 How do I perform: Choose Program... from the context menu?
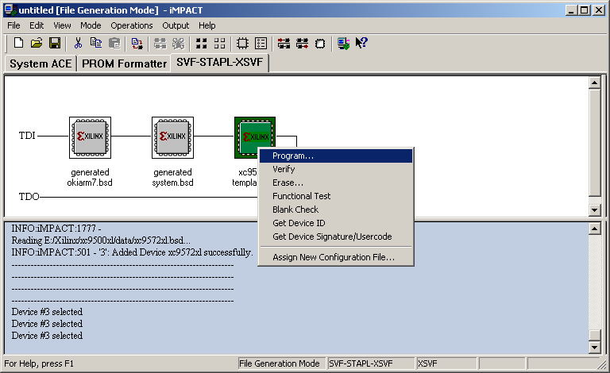(336, 156)
